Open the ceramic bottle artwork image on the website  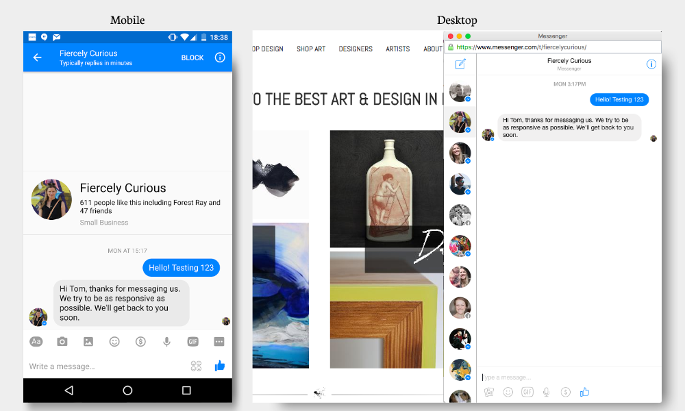tap(386, 189)
